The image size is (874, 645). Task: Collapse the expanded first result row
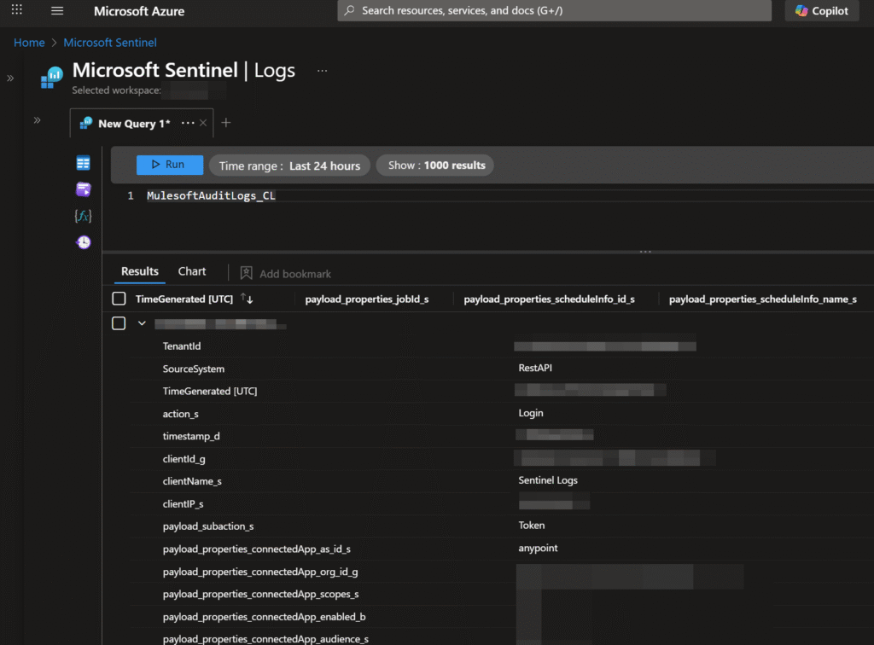coord(142,323)
